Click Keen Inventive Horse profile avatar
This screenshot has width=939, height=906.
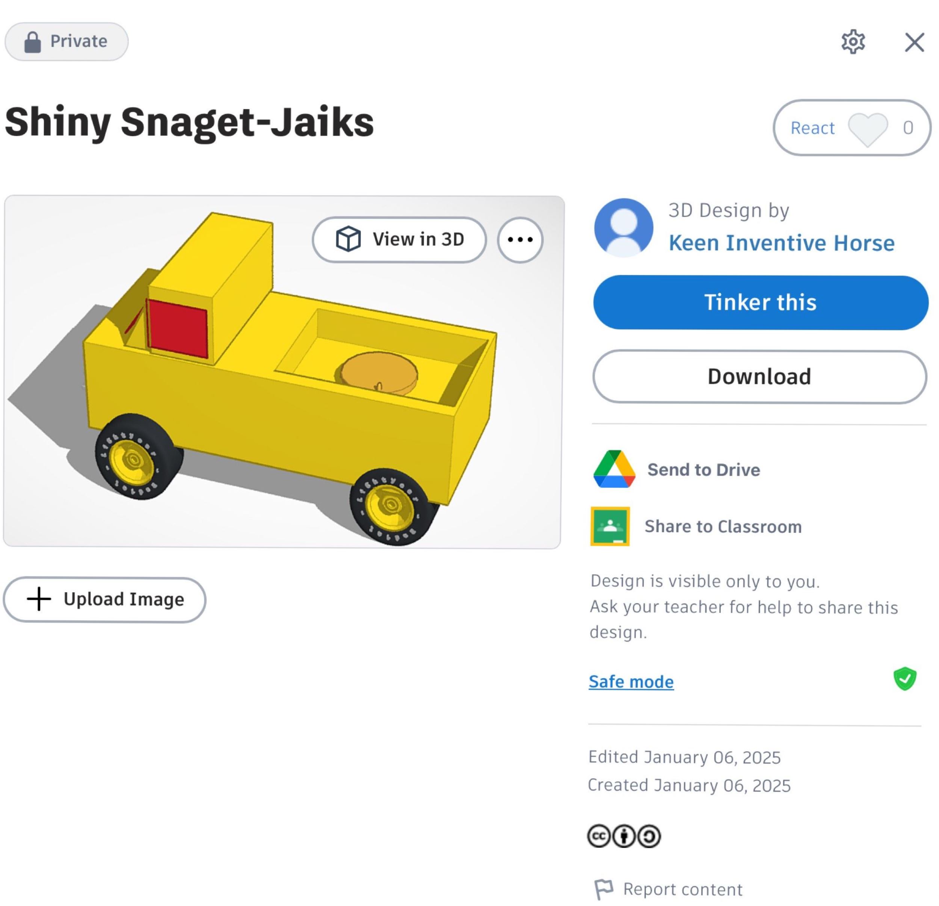click(623, 227)
